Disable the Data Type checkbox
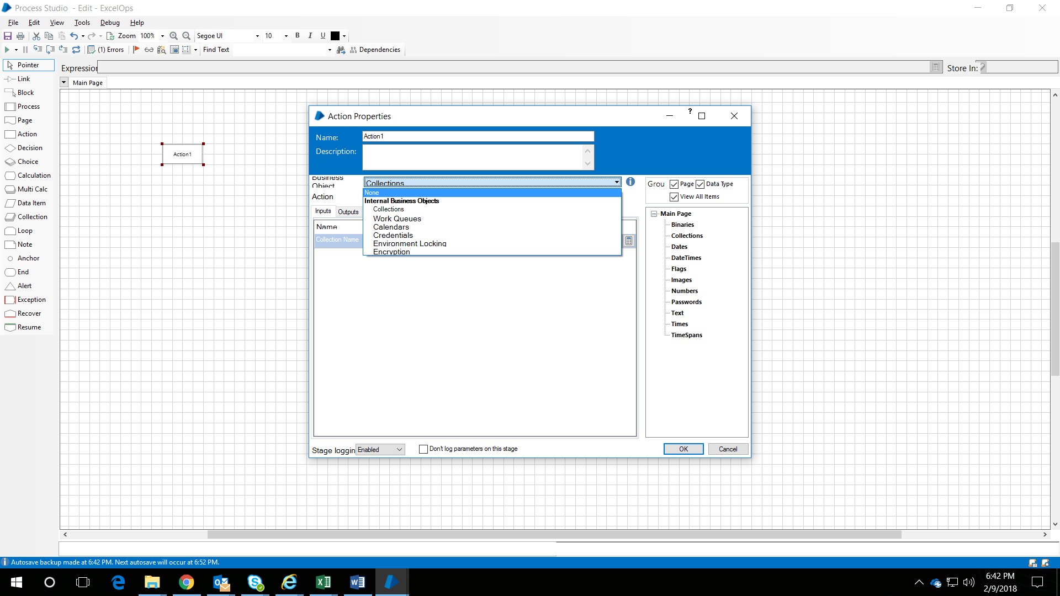This screenshot has height=596, width=1060. coord(701,184)
